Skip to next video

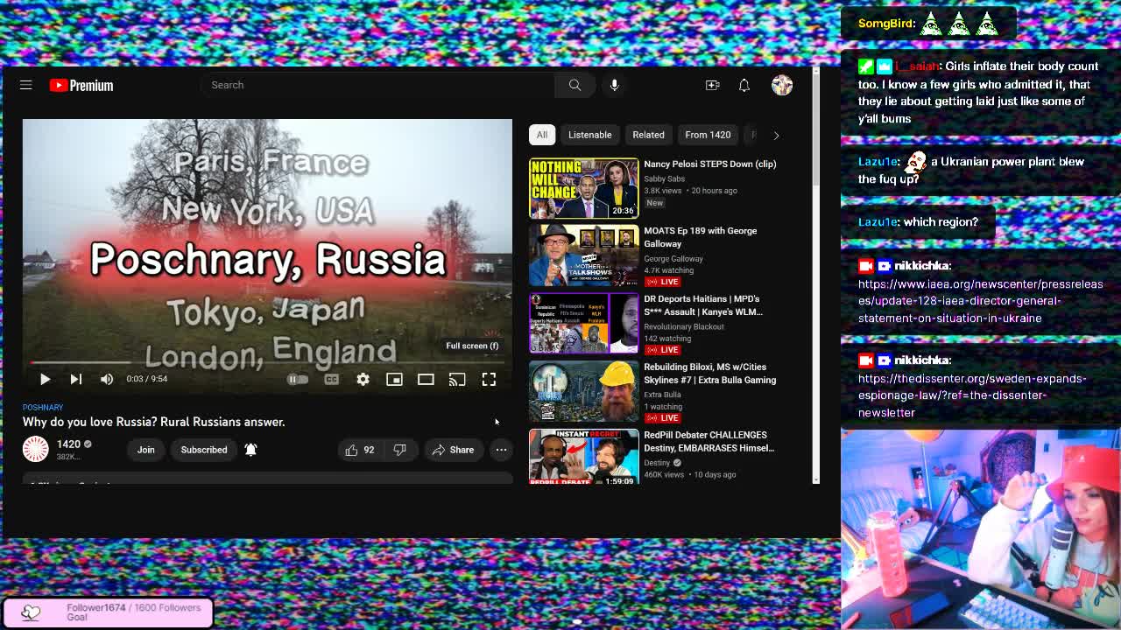[76, 379]
